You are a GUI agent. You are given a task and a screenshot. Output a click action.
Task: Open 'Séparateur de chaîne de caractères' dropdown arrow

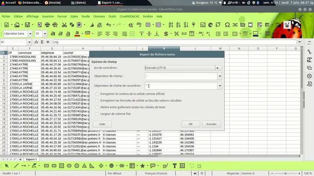220,86
